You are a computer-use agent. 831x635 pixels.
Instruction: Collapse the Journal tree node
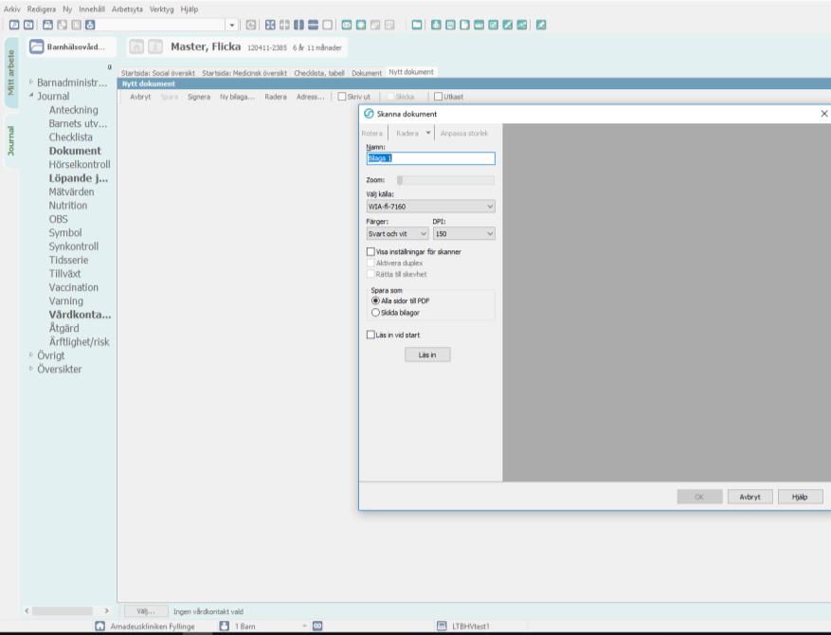30,96
